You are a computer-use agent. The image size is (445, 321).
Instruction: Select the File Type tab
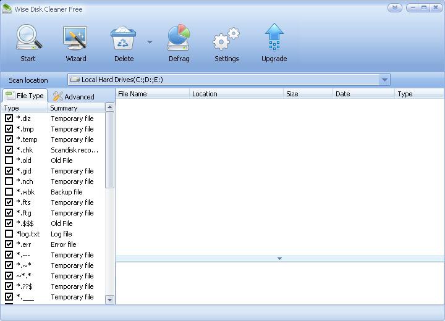25,96
